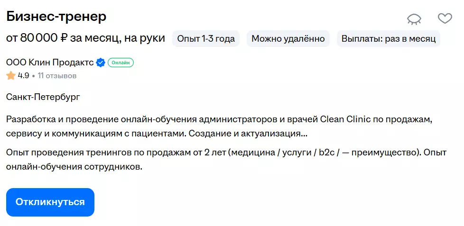
Task: Click the orange rating star icon
Action: [x=11, y=75]
